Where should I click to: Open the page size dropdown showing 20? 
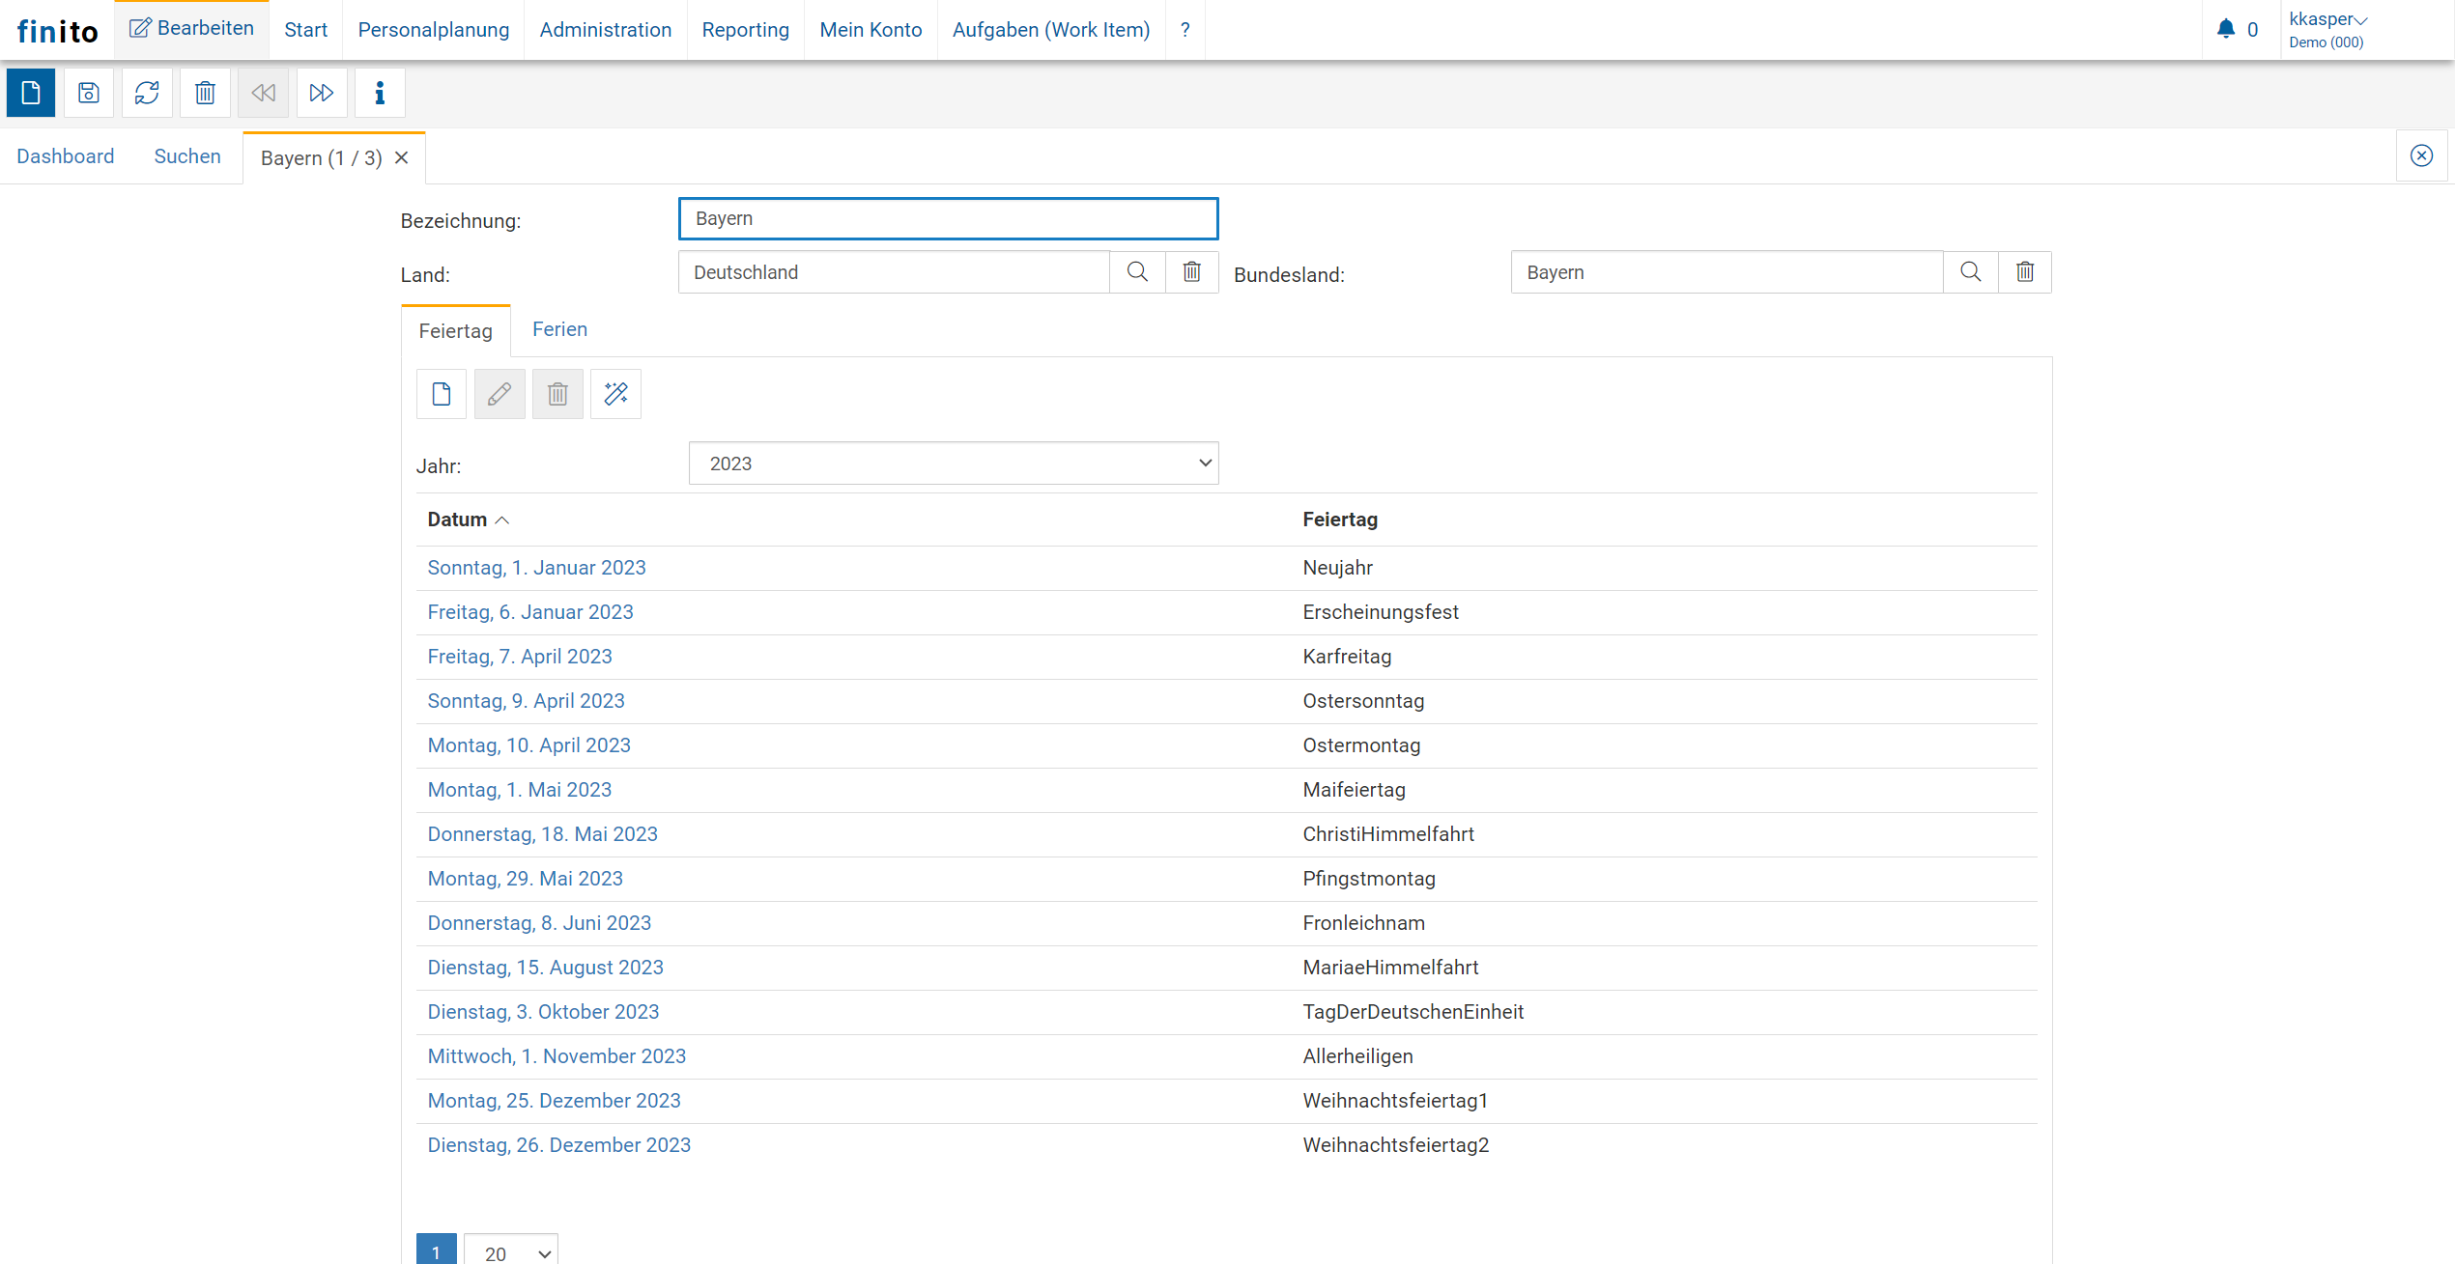pos(511,1252)
